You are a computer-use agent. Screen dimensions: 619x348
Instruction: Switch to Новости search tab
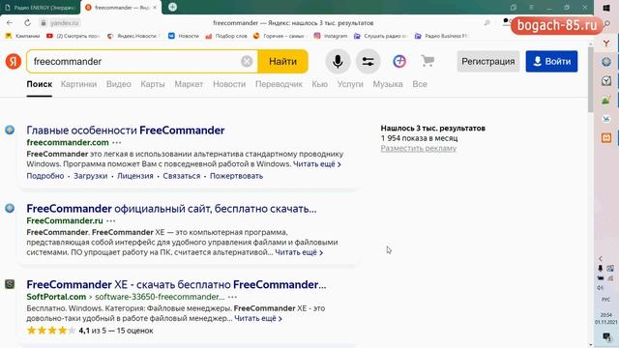point(229,84)
